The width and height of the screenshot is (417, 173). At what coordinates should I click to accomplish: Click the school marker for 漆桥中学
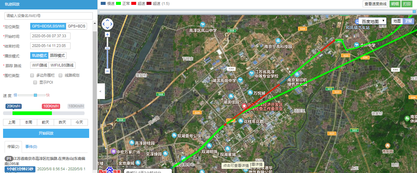click(356, 45)
